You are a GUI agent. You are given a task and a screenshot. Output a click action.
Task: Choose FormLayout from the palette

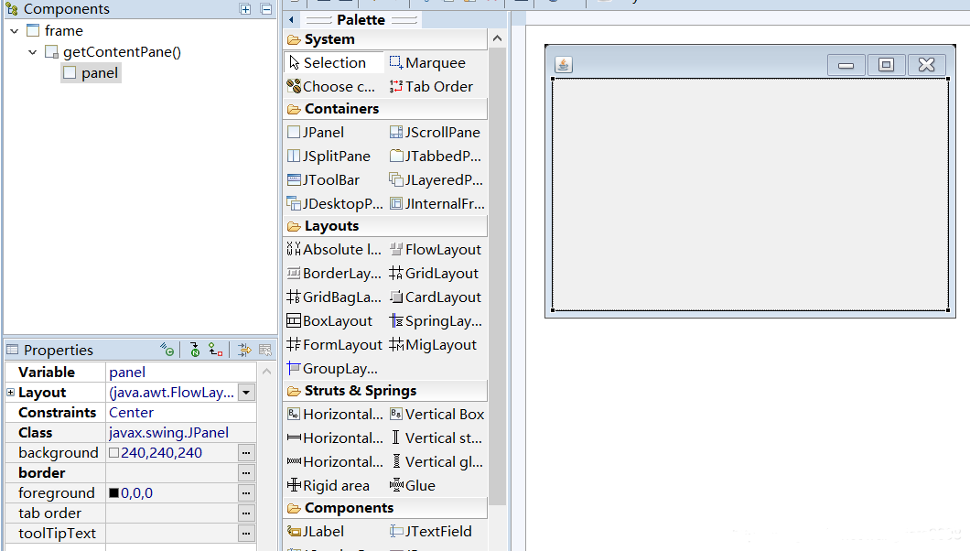point(335,345)
